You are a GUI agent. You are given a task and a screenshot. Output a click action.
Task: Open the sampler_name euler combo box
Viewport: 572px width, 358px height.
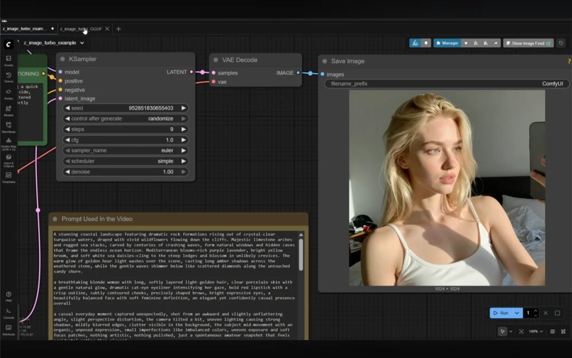[x=126, y=150]
